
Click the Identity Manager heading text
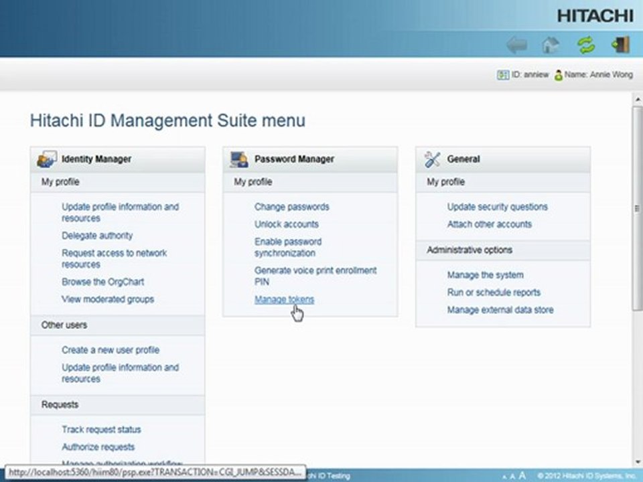click(x=96, y=159)
